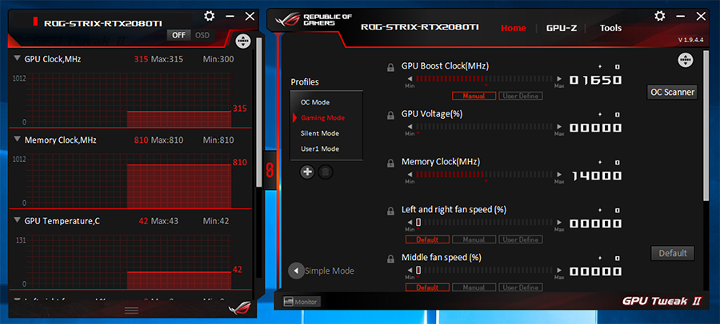This screenshot has height=324, width=720.
Task: Collapse the GPU Temperature graph section
Action: (x=18, y=220)
